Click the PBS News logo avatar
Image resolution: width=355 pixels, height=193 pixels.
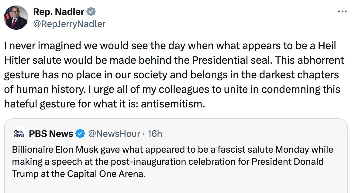19,134
